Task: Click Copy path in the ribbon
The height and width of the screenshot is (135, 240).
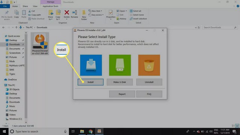Action: [34, 15]
